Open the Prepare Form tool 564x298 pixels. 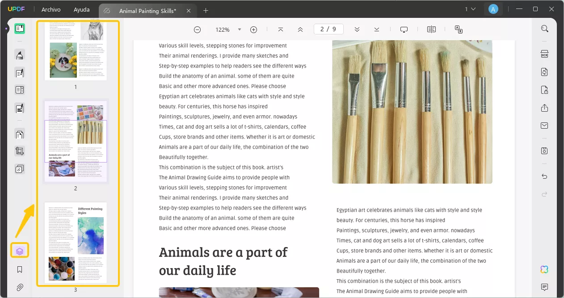pyautogui.click(x=19, y=90)
